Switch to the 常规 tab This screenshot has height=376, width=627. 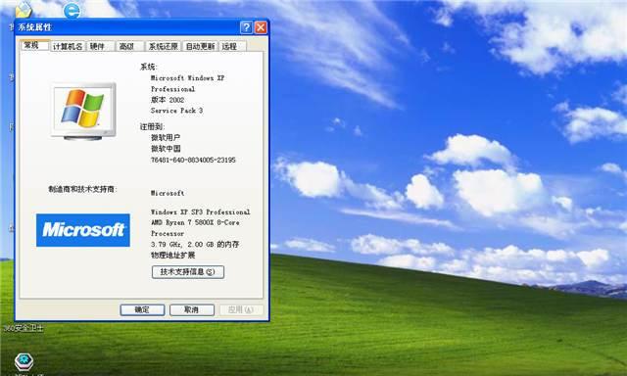coord(35,45)
